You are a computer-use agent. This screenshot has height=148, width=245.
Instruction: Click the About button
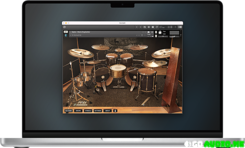click(x=107, y=111)
